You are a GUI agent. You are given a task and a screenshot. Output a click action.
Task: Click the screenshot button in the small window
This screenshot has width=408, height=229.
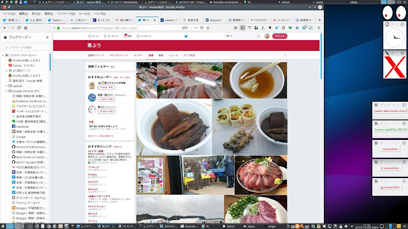[x=390, y=149]
